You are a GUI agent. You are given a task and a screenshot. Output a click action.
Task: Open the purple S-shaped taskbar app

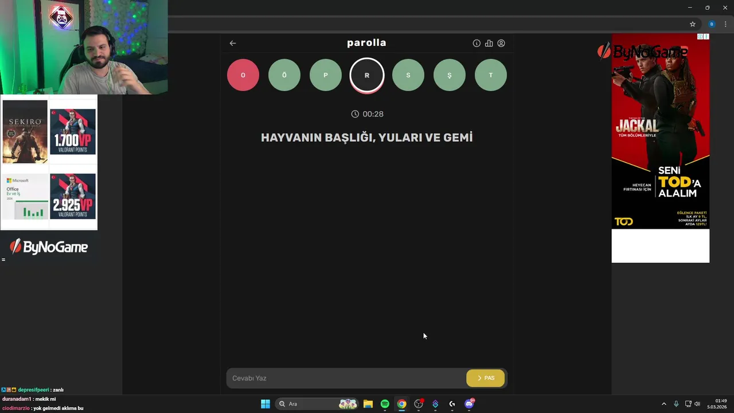(435, 404)
